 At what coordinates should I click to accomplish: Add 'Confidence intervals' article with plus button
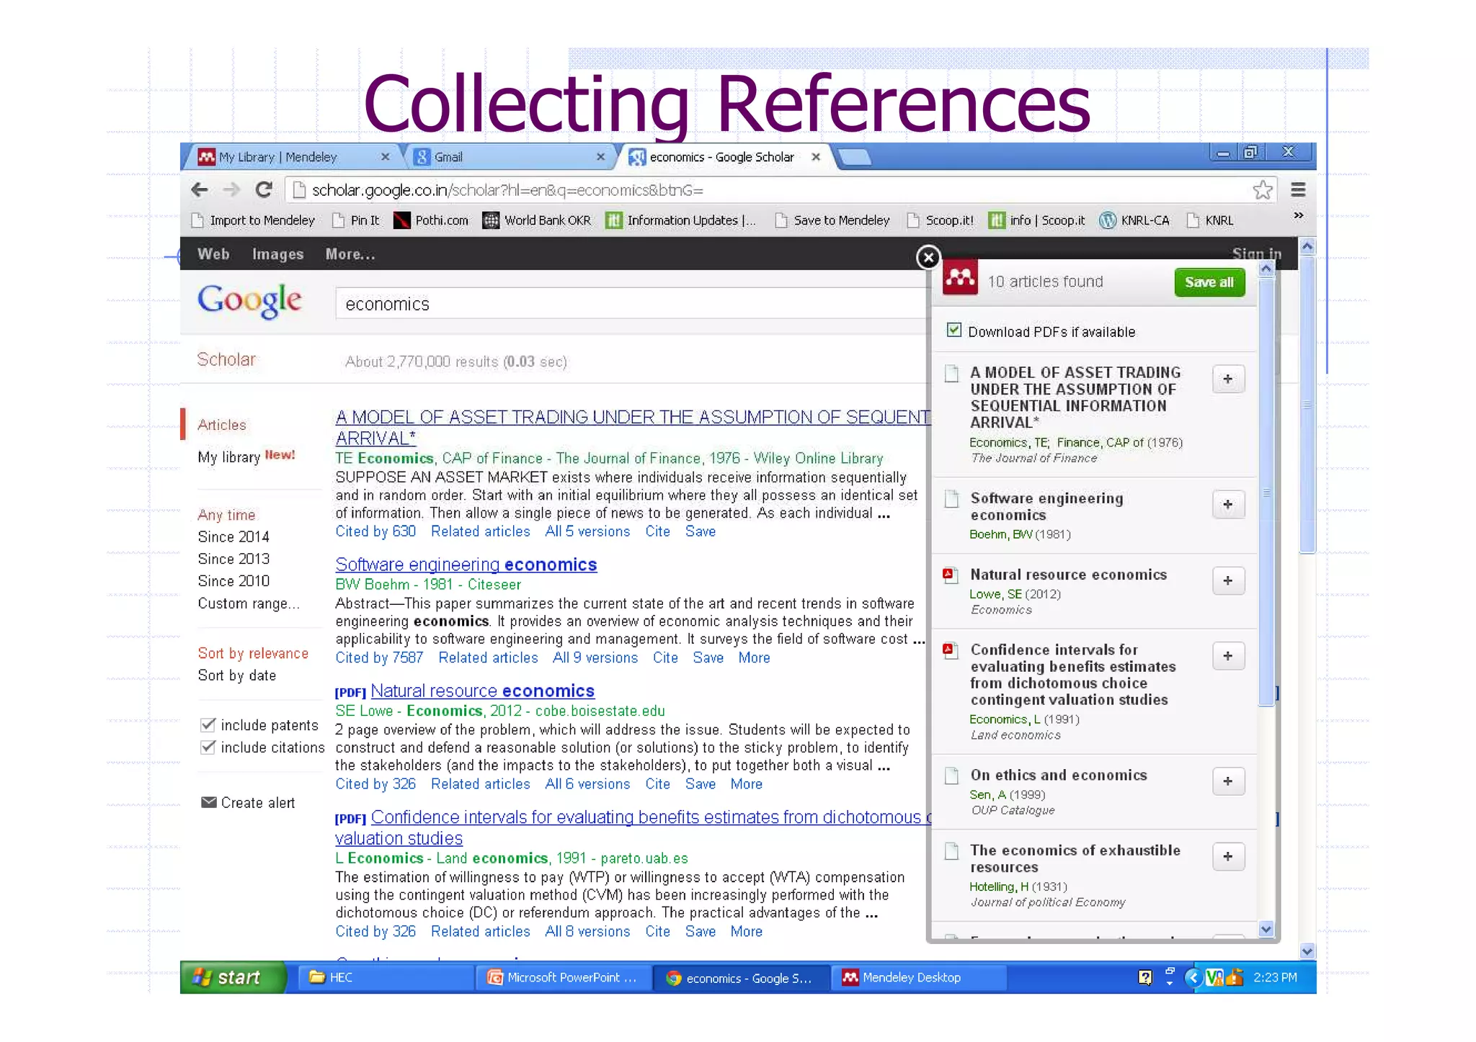coord(1228,655)
